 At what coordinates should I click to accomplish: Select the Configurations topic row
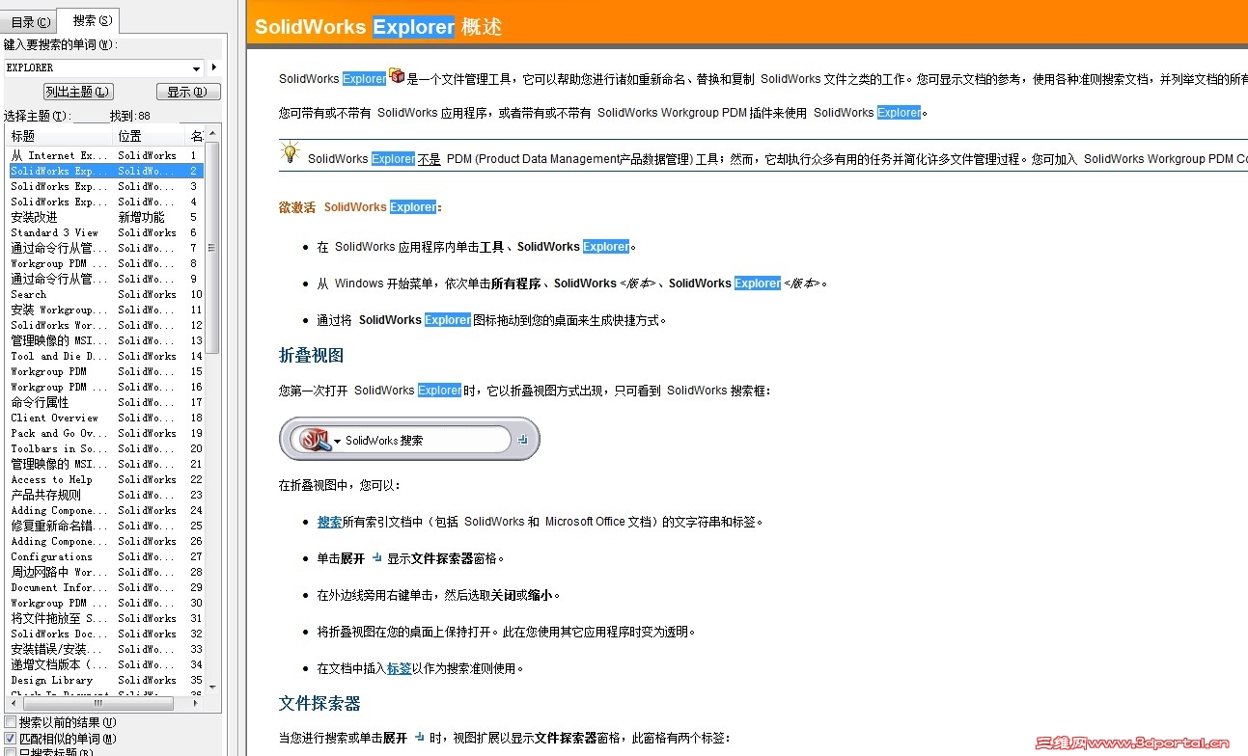pos(106,556)
